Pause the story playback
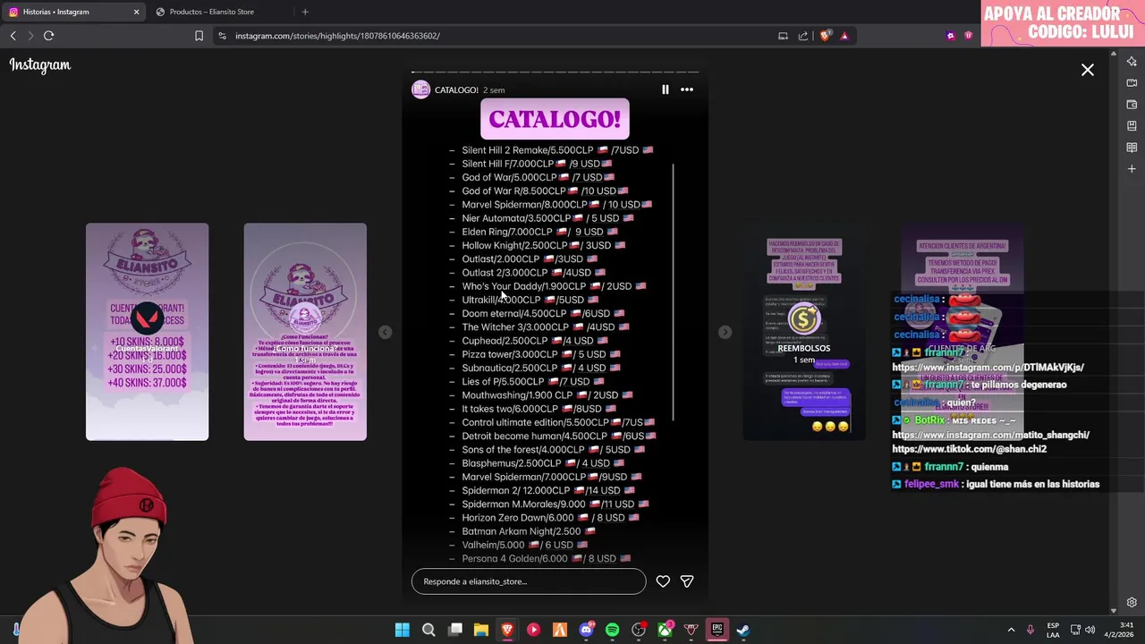The image size is (1145, 644). tap(665, 89)
